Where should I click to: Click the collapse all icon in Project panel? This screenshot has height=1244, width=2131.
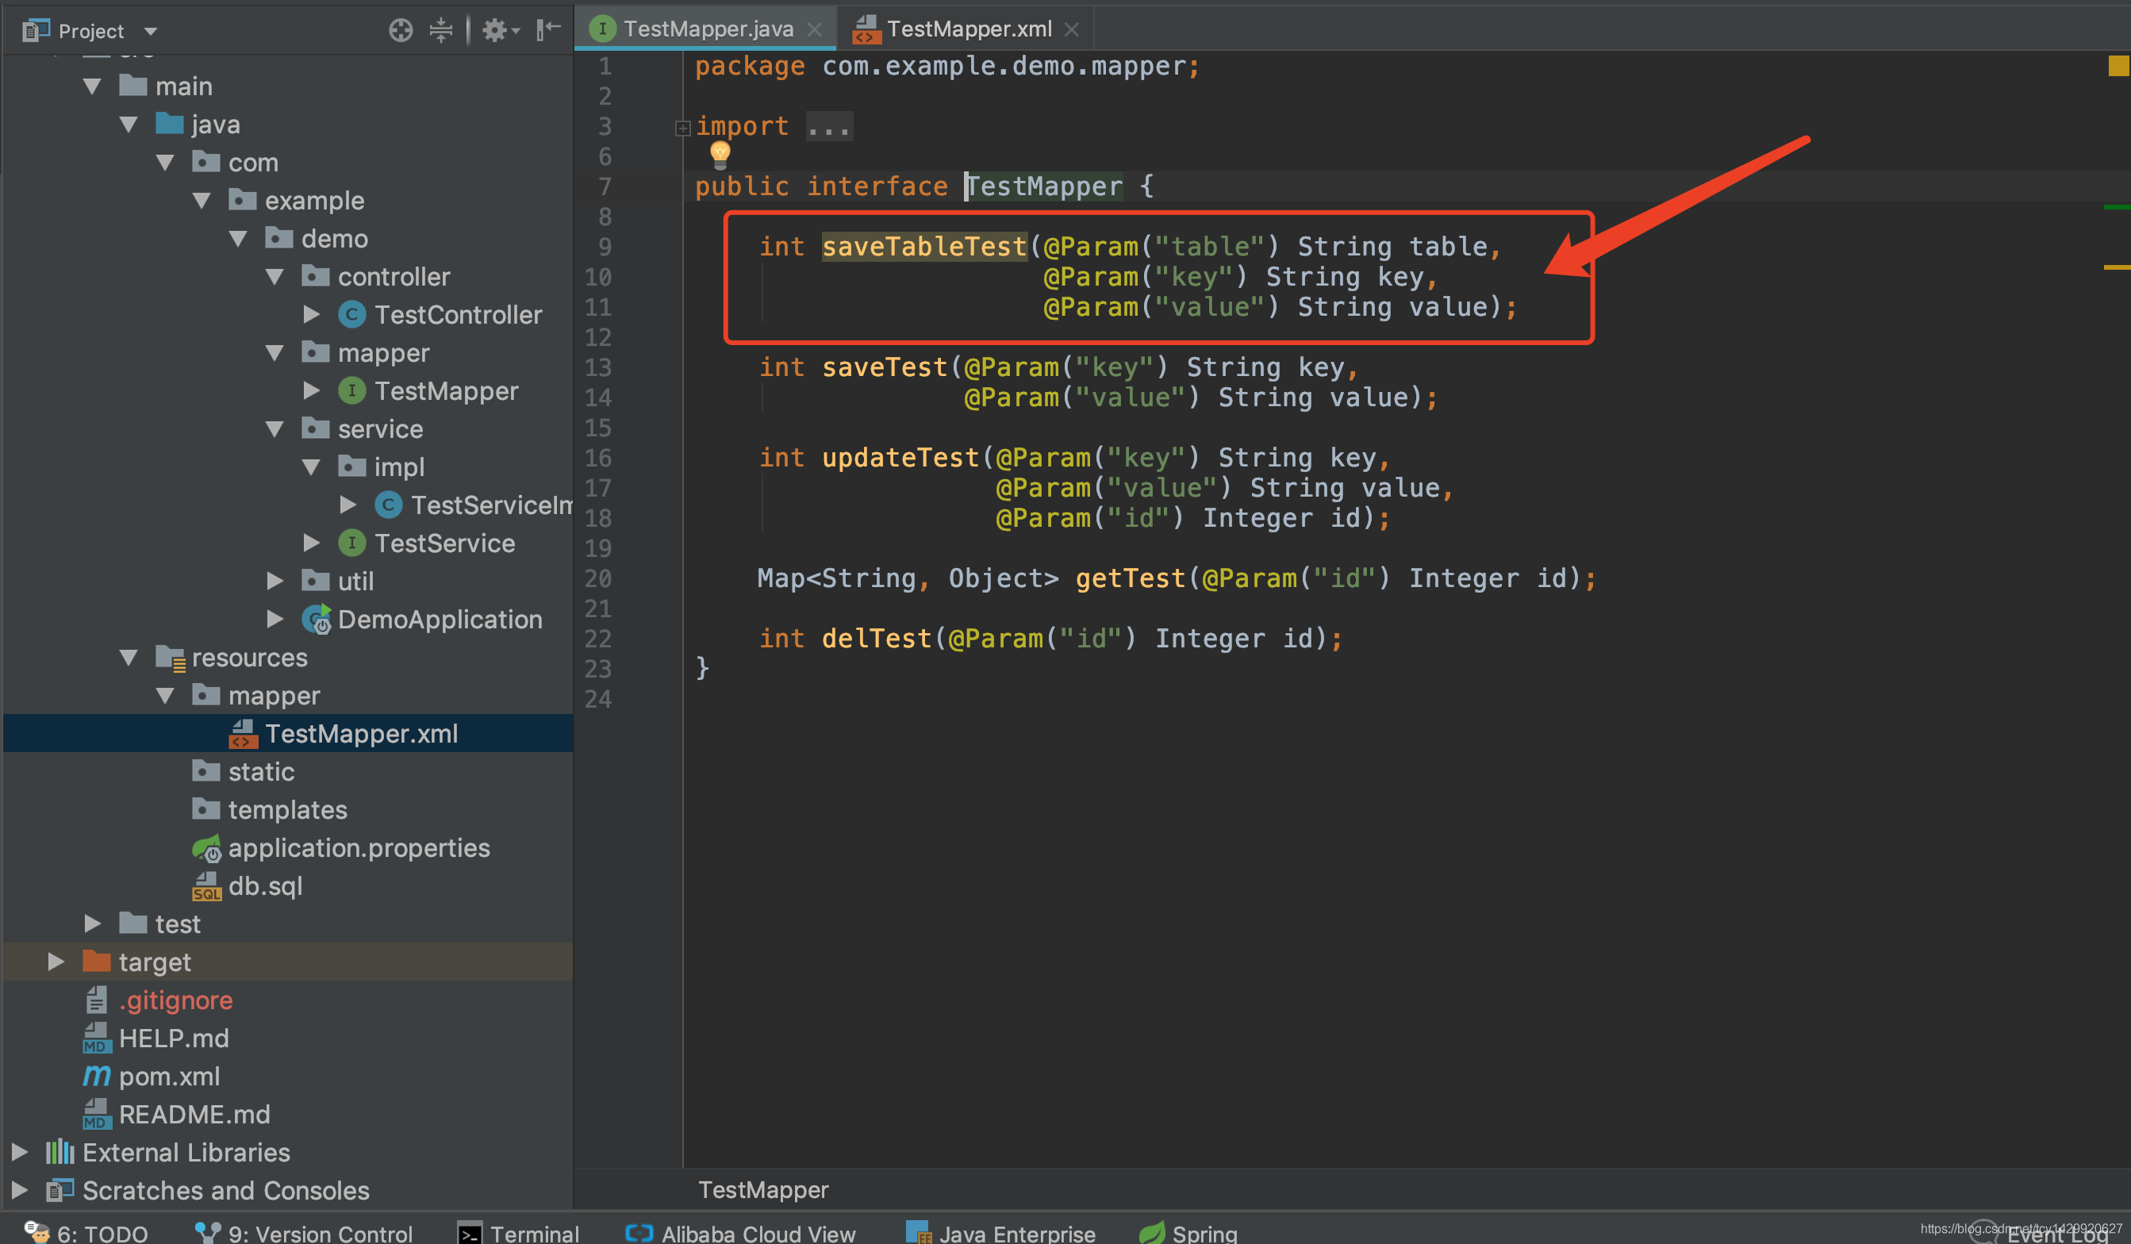440,30
